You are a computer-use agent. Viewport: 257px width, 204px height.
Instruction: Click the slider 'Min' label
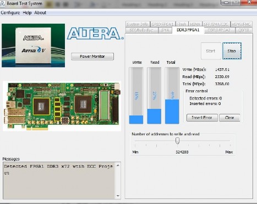coord(135,152)
